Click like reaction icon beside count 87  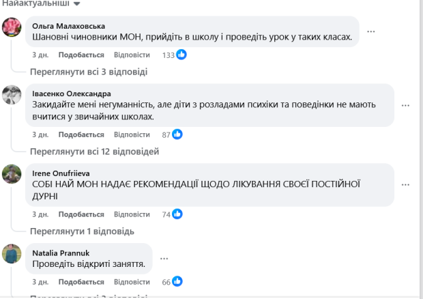pos(177,134)
